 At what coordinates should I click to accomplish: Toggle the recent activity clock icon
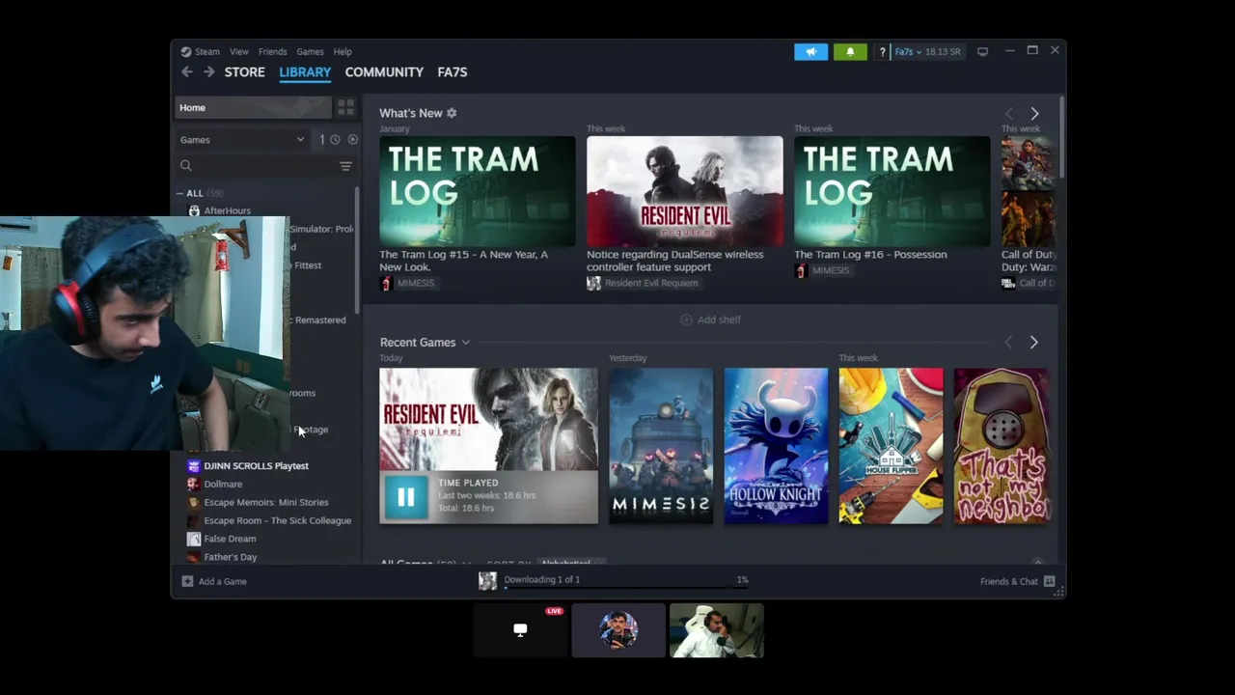click(x=335, y=140)
